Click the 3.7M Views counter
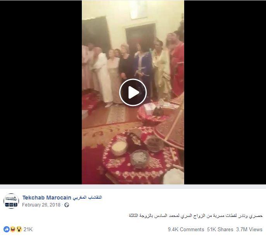 pyautogui.click(x=249, y=229)
